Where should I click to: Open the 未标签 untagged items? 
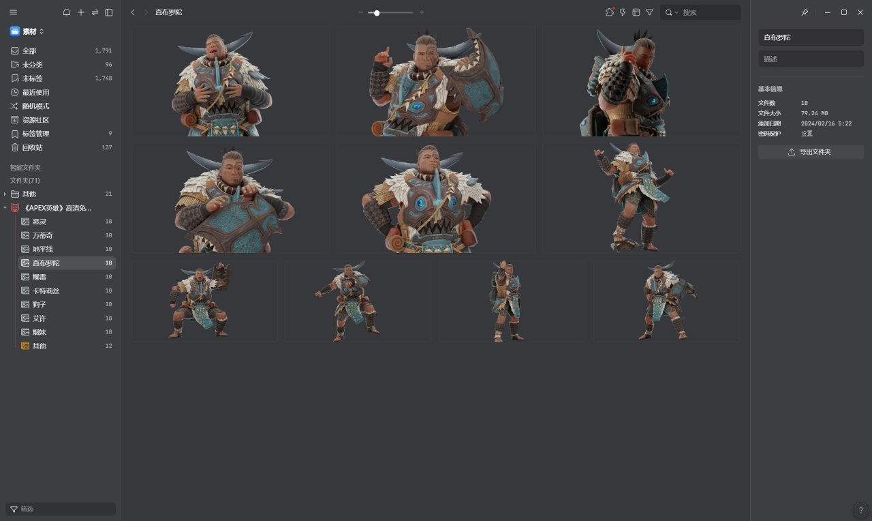pyautogui.click(x=61, y=78)
